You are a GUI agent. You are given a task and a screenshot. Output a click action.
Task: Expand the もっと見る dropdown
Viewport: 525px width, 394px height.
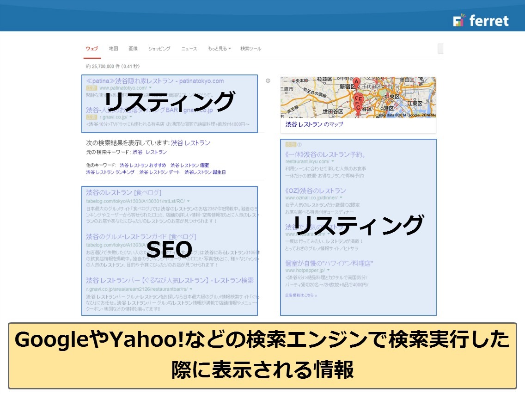pyautogui.click(x=220, y=49)
